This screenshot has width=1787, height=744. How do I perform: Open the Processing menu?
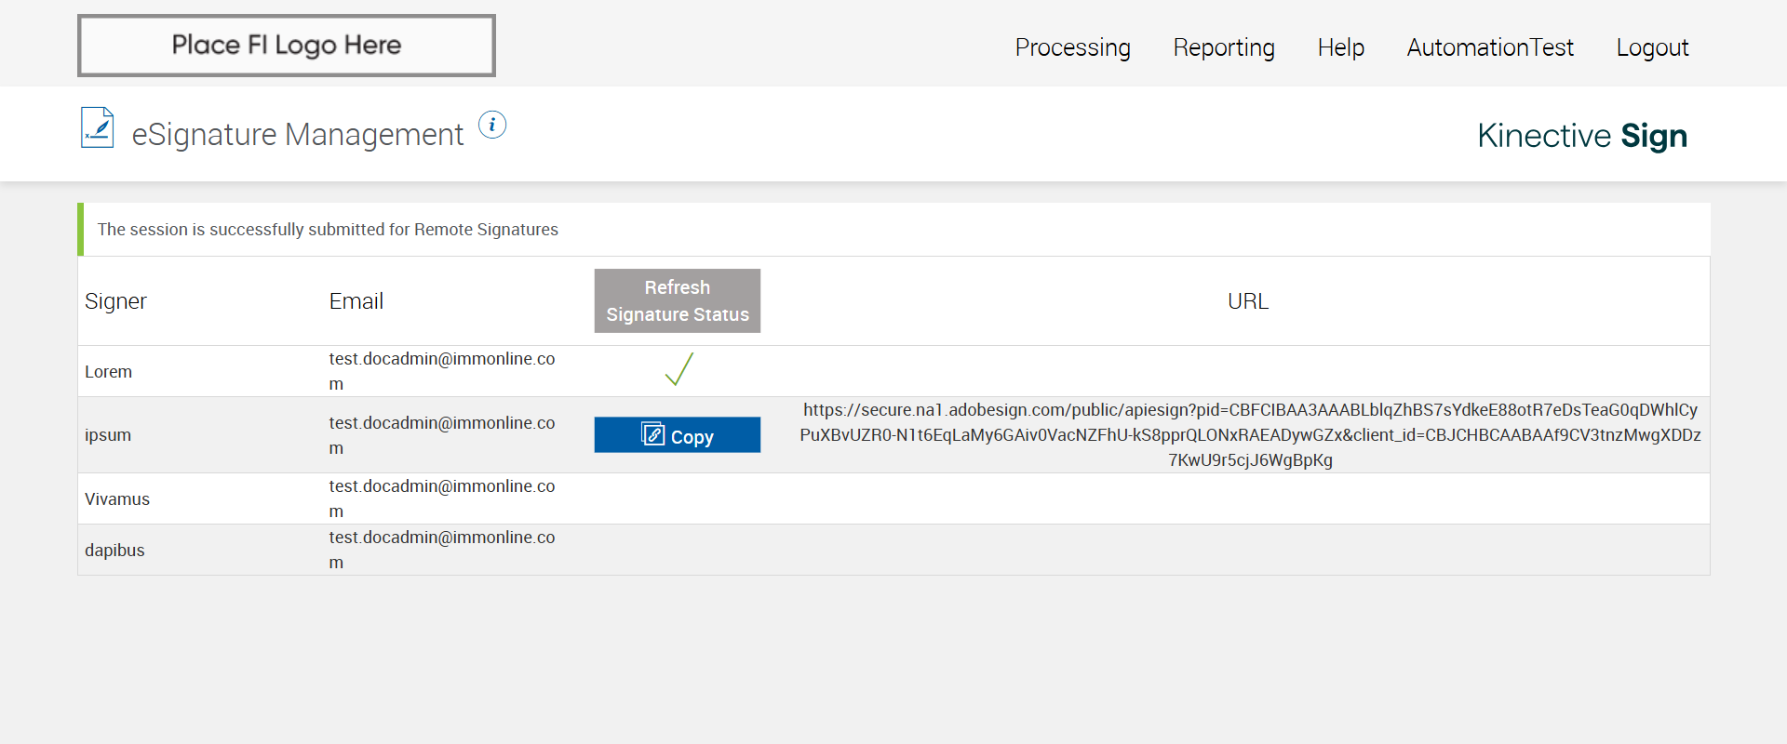coord(1072,47)
